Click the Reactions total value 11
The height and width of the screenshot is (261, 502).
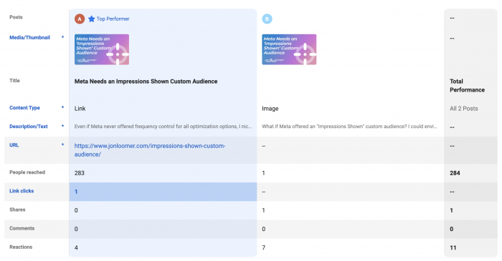(453, 247)
